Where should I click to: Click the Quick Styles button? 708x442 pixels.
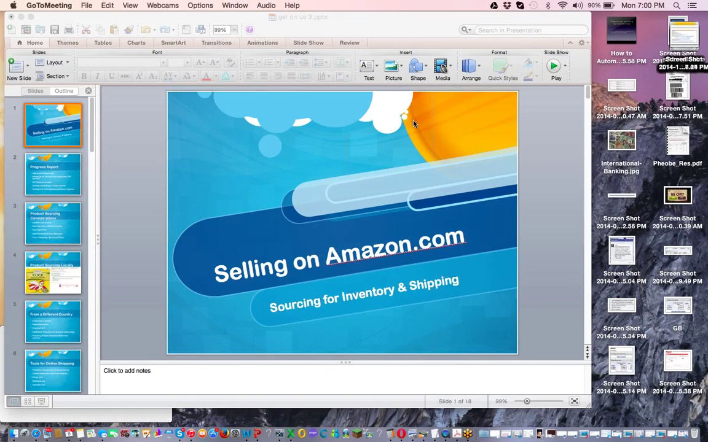point(503,70)
